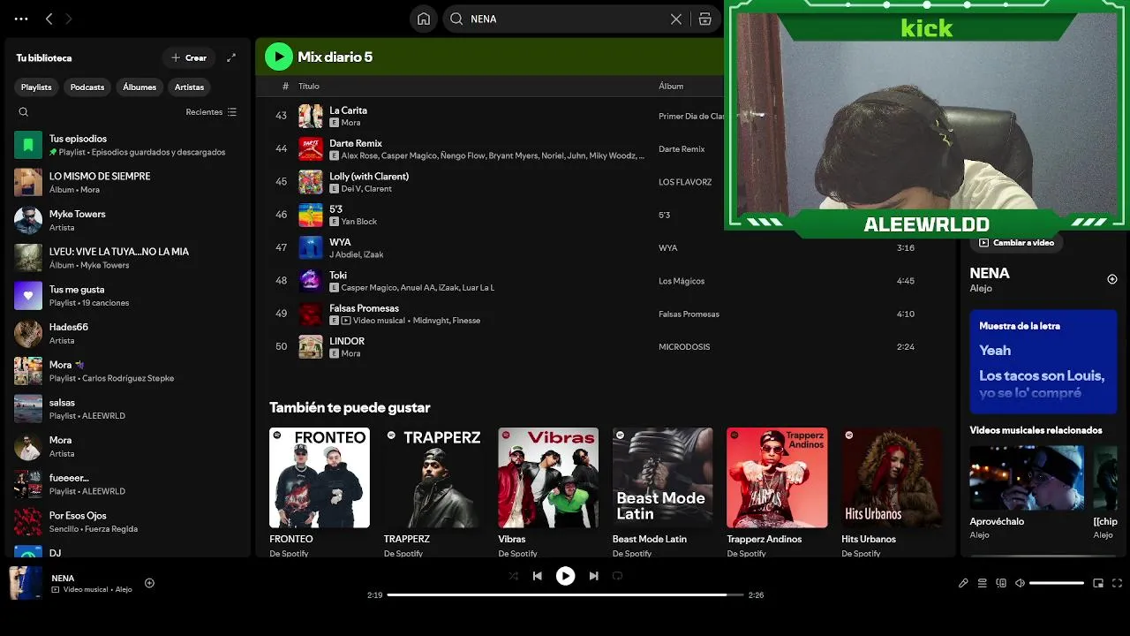Image resolution: width=1130 pixels, height=636 pixels.
Task: Open LO MISMO DE SIEMPRE album
Action: click(128, 183)
